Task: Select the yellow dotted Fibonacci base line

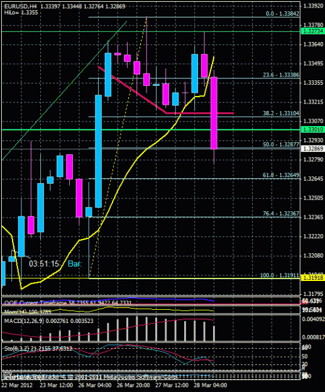Action: click(x=118, y=147)
